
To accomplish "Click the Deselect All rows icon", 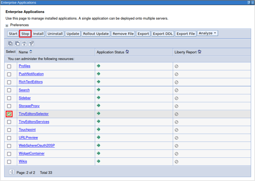I will 17,43.
